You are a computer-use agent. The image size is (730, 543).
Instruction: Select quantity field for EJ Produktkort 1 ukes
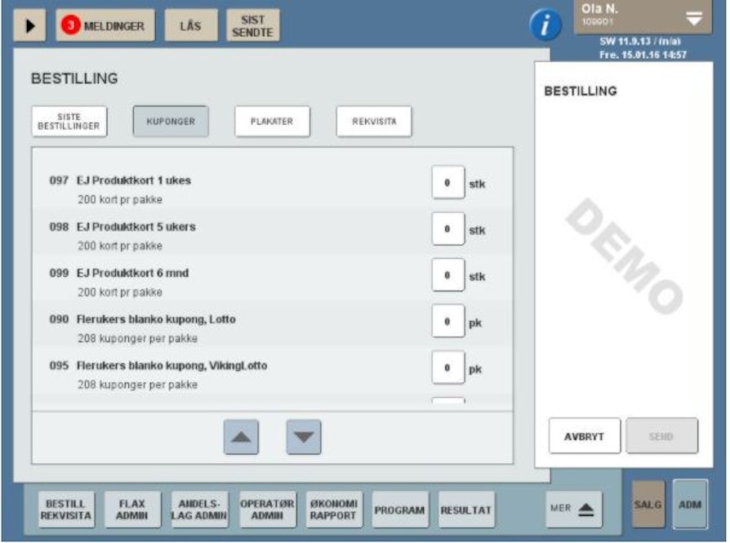click(x=447, y=184)
